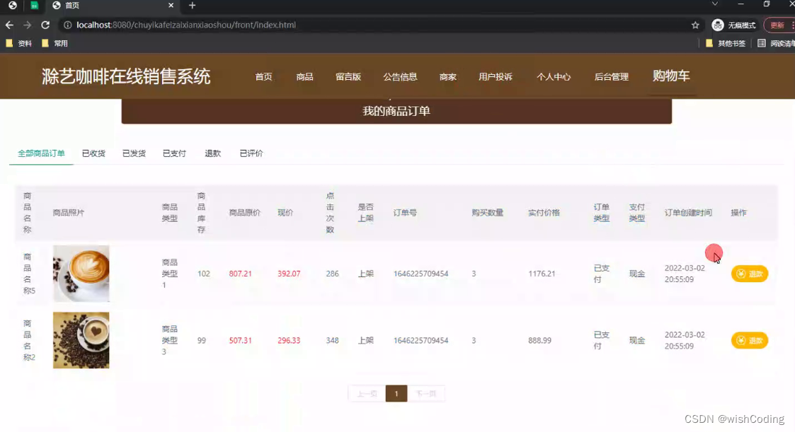Switch to the 已收货 order tab
795x432 pixels.
[x=93, y=152]
